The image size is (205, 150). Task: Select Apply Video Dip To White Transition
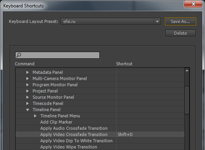pyautogui.click(x=76, y=141)
